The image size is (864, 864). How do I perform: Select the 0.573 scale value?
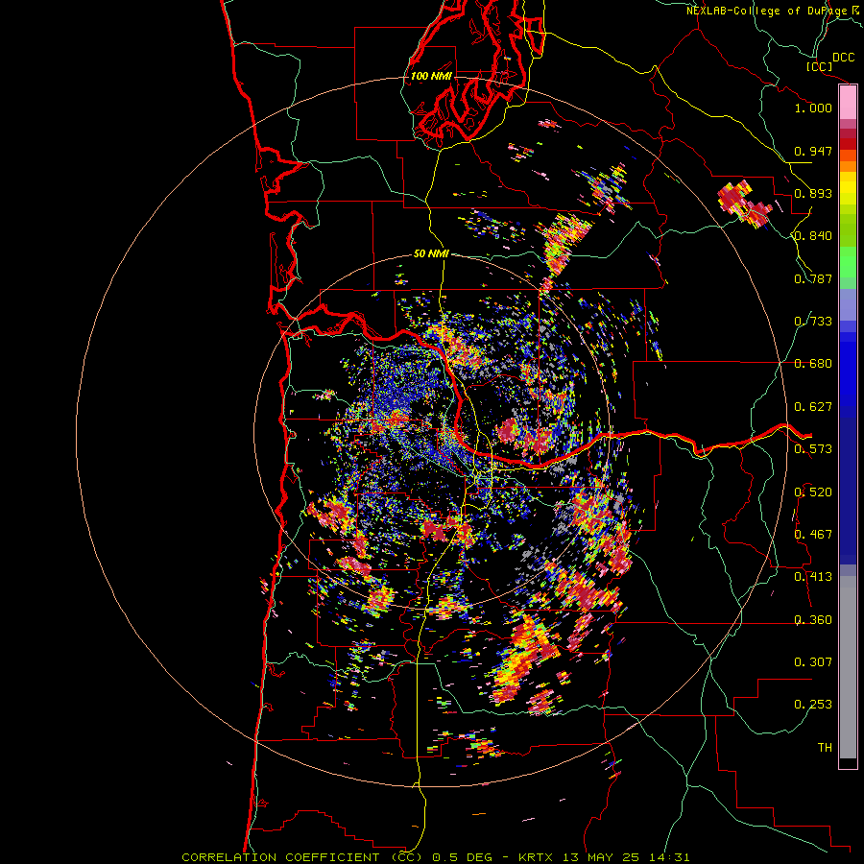pos(813,449)
